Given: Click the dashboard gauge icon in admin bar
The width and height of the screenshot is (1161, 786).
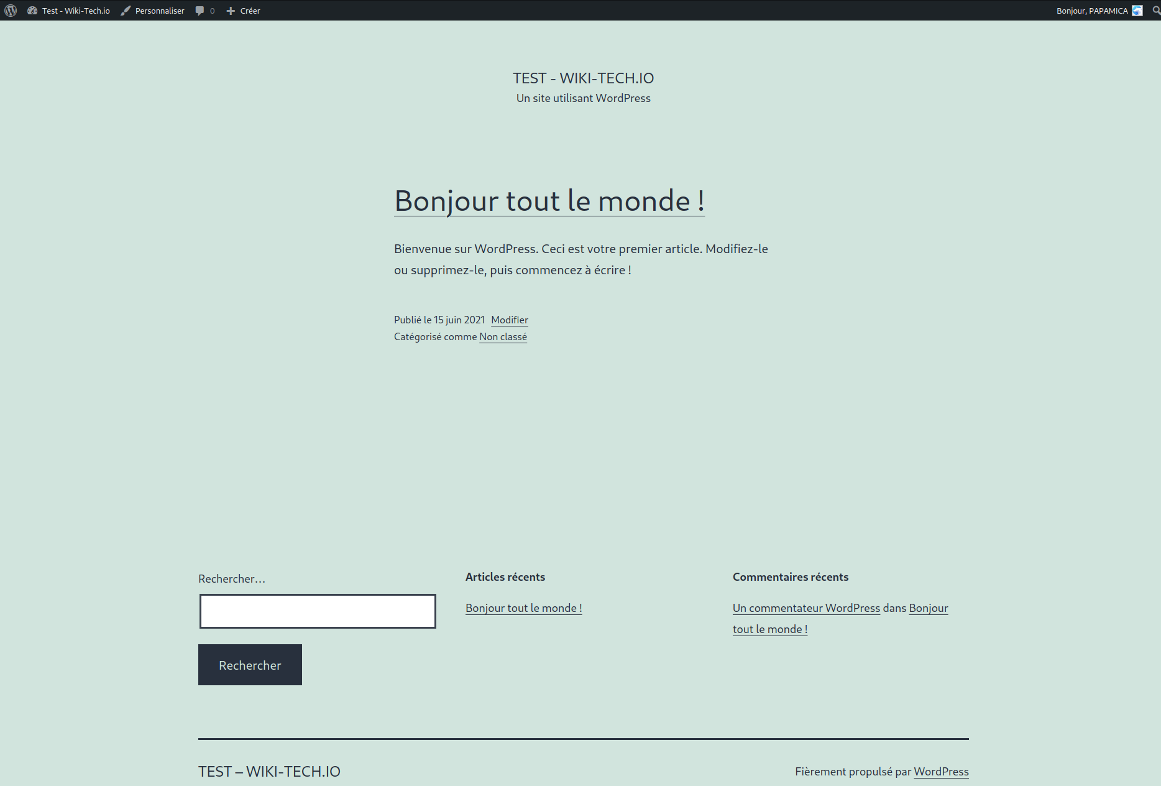Looking at the screenshot, I should (x=32, y=11).
